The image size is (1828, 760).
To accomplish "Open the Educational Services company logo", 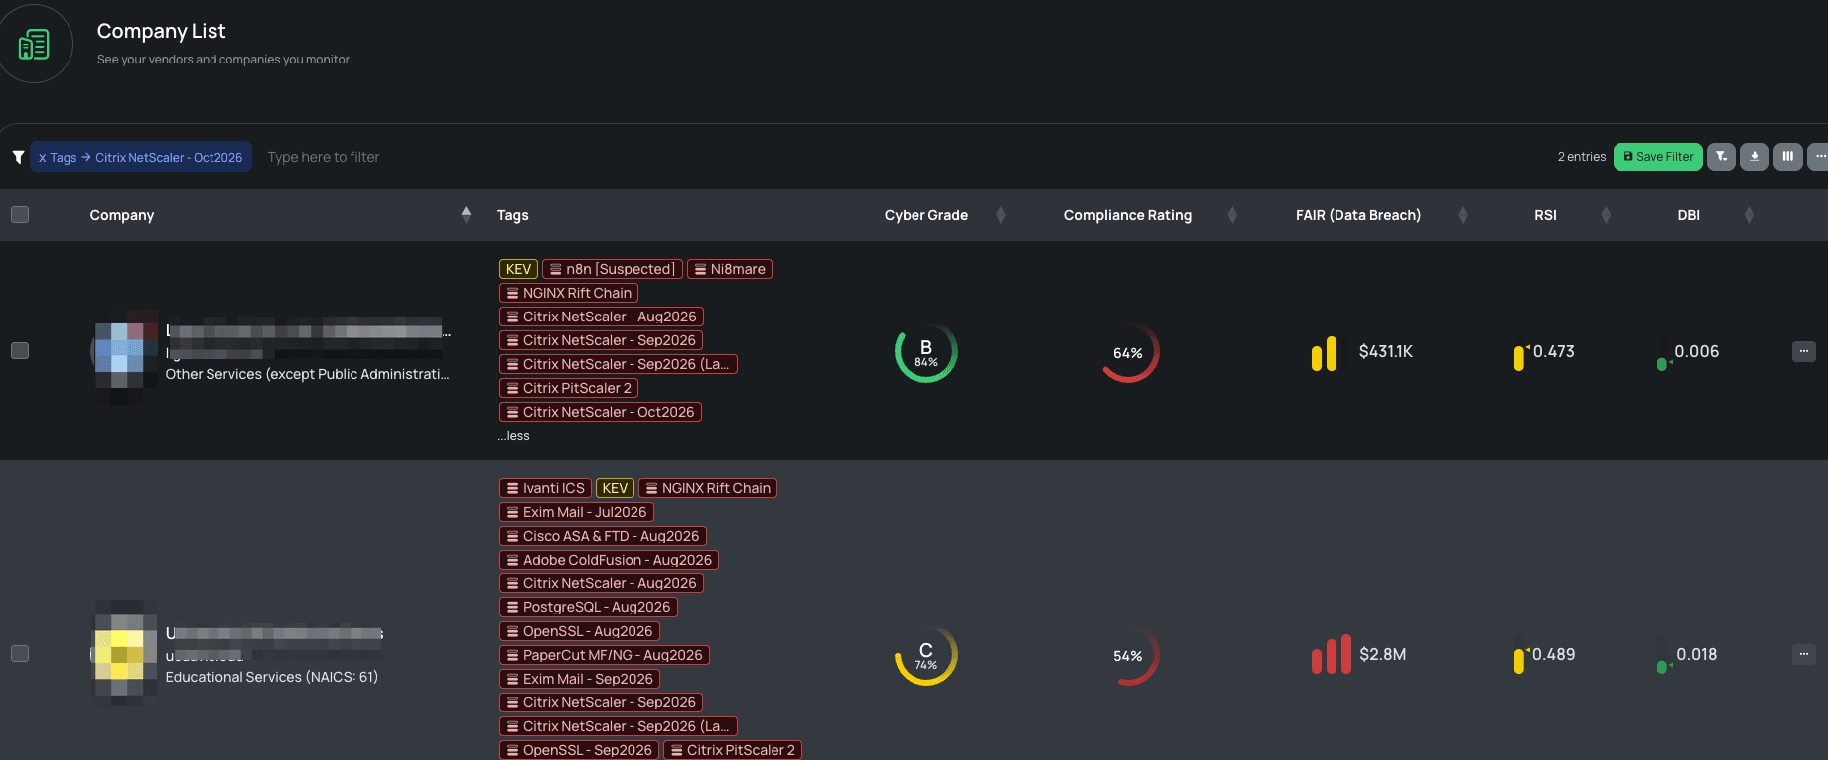I will point(126,652).
